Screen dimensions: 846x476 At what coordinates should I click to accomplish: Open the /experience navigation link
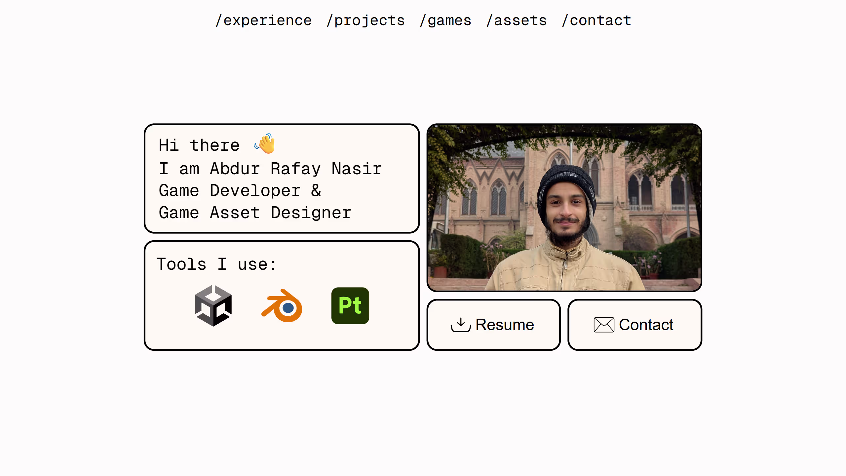[263, 20]
